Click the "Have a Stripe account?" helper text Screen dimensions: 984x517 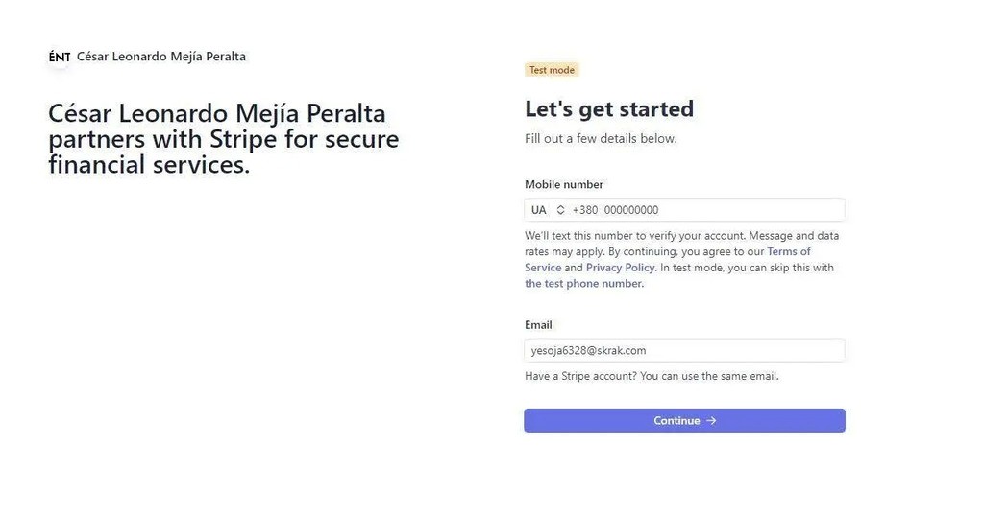[652, 376]
